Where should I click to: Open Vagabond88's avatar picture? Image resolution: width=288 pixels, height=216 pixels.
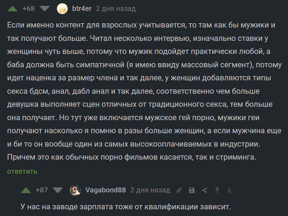75,190
